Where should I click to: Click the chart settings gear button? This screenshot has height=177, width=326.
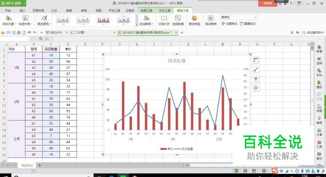(256, 88)
